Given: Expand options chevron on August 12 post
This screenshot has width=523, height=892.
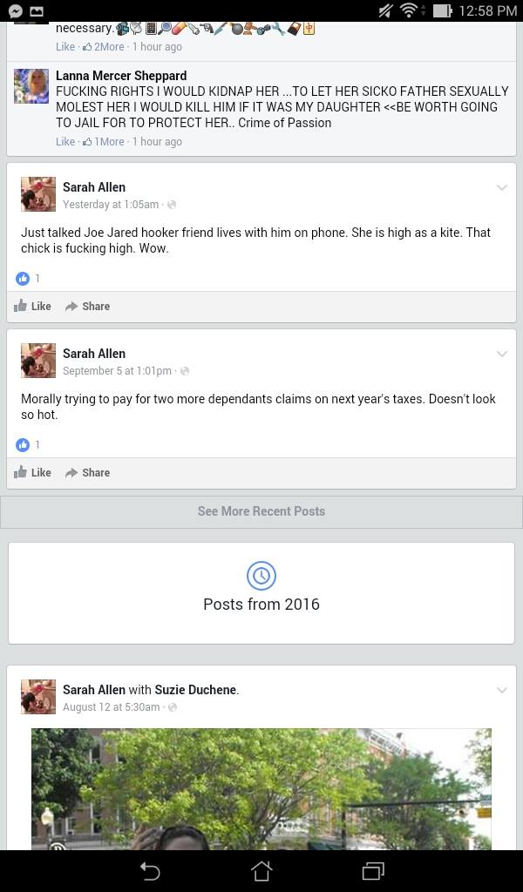Looking at the screenshot, I should point(501,690).
